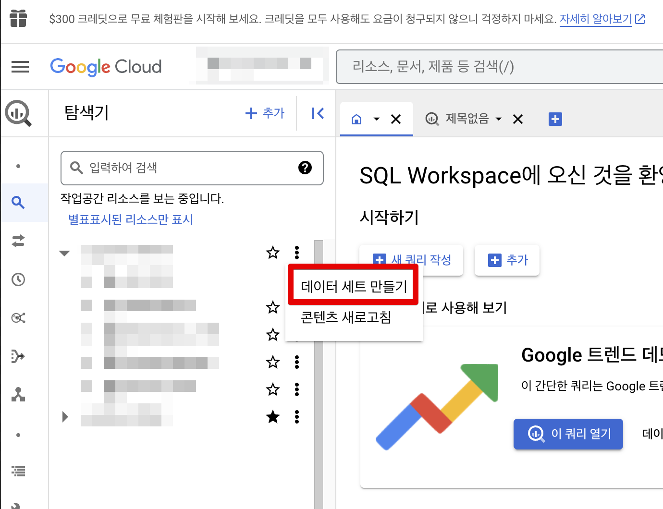
Task: Collapse the 탐색기 explorer panel
Action: coord(318,113)
